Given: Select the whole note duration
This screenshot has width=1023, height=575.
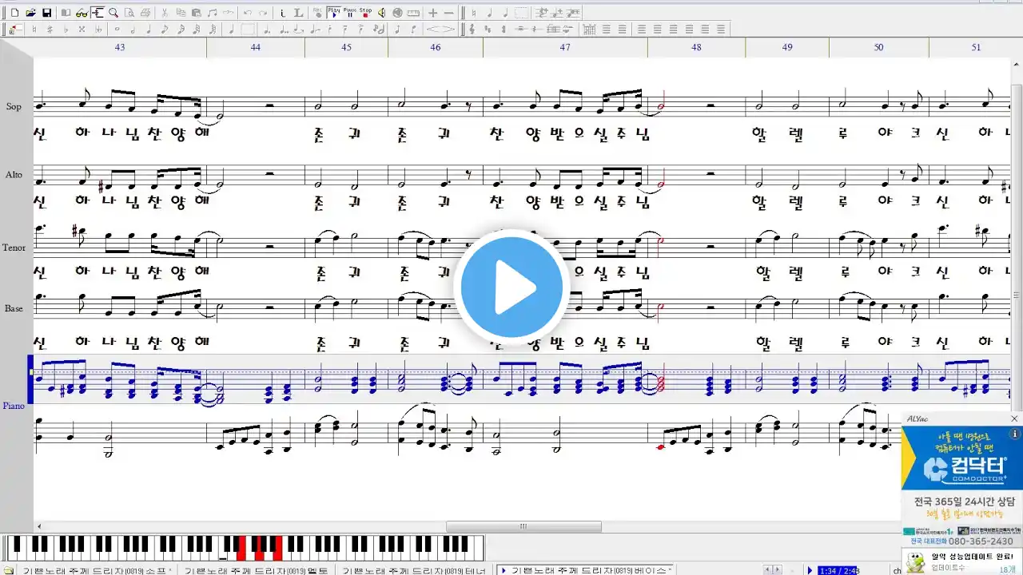Looking at the screenshot, I should 117,30.
